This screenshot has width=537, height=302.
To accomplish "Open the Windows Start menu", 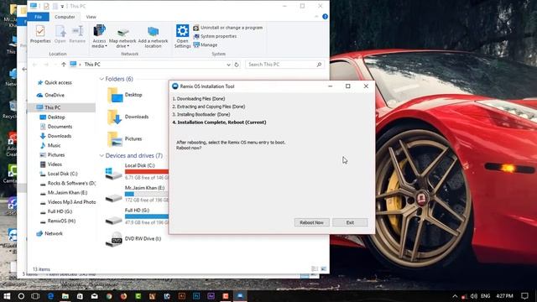I will click(x=7, y=296).
